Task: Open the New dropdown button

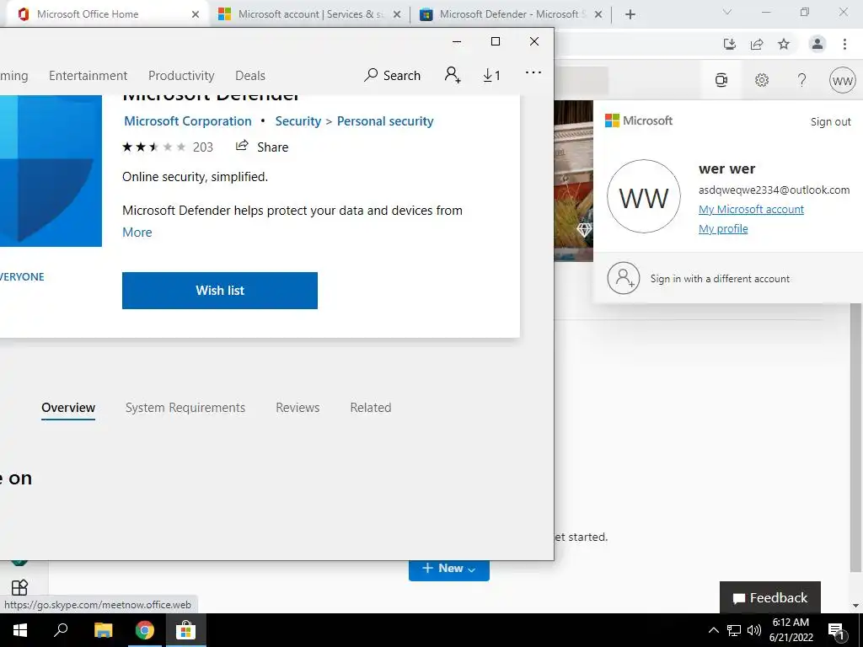Action: 448,569
